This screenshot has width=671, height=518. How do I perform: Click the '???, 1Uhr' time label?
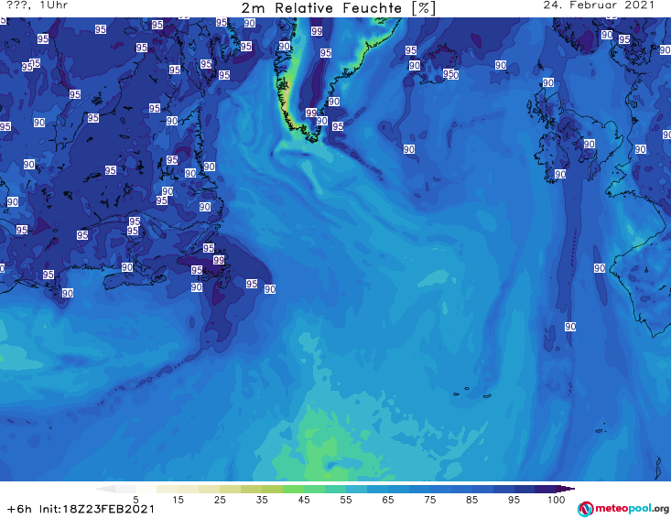pyautogui.click(x=38, y=5)
